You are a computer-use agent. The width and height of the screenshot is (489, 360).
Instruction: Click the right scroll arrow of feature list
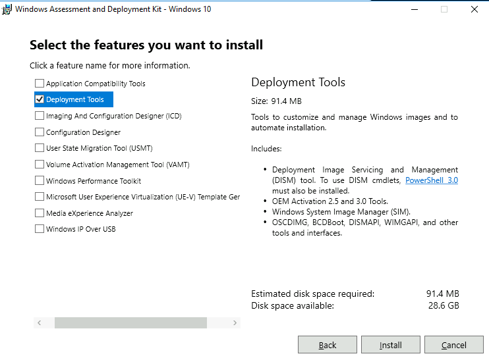coord(235,323)
